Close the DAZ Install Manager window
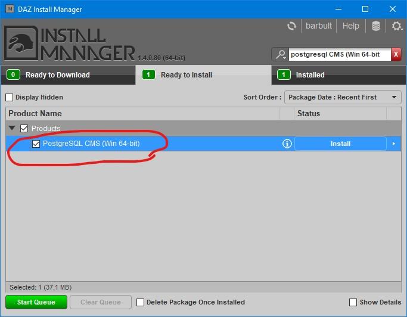 pos(393,9)
